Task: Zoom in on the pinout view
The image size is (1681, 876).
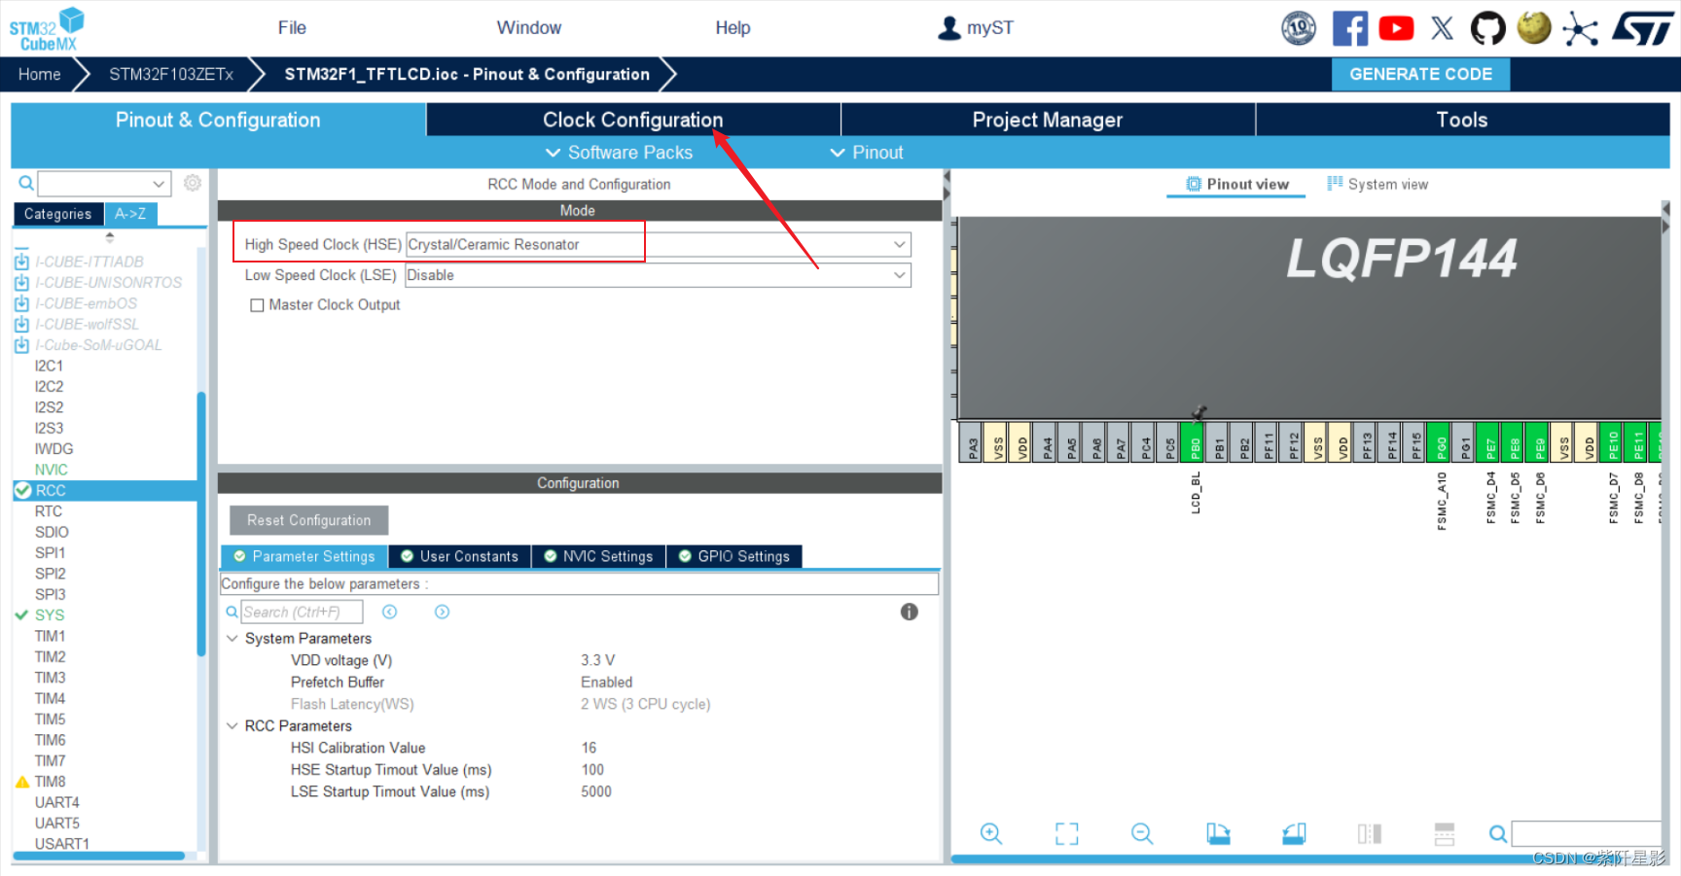Action: click(x=991, y=833)
